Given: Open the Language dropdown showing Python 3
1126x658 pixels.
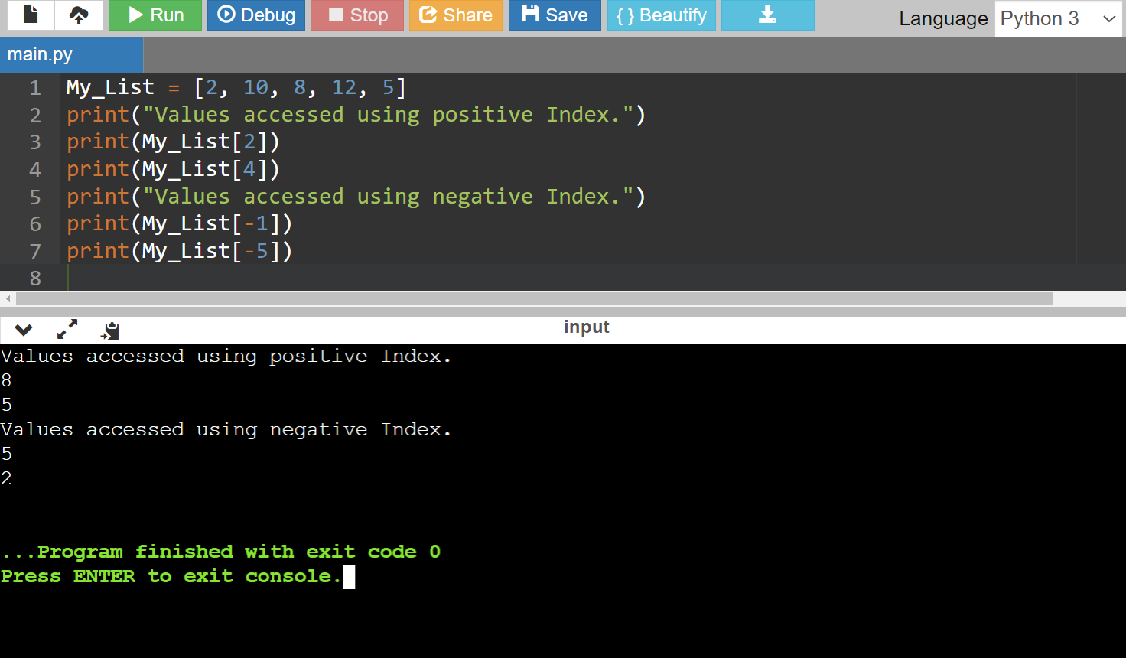Looking at the screenshot, I should click(x=1058, y=18).
